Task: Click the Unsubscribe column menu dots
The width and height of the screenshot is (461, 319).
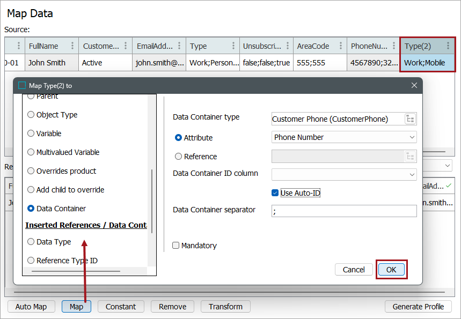Action: tap(287, 46)
